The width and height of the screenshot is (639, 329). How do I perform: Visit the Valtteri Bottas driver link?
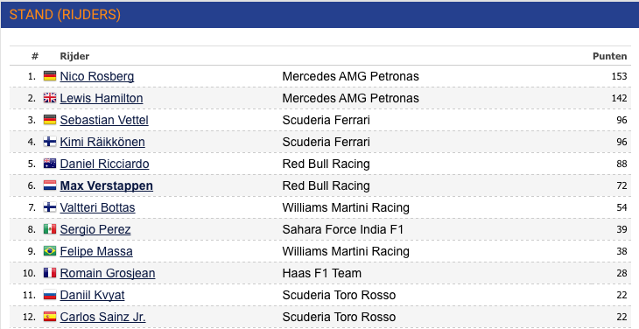97,207
